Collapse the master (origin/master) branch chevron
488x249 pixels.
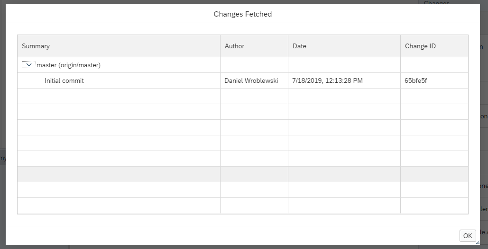(x=29, y=65)
